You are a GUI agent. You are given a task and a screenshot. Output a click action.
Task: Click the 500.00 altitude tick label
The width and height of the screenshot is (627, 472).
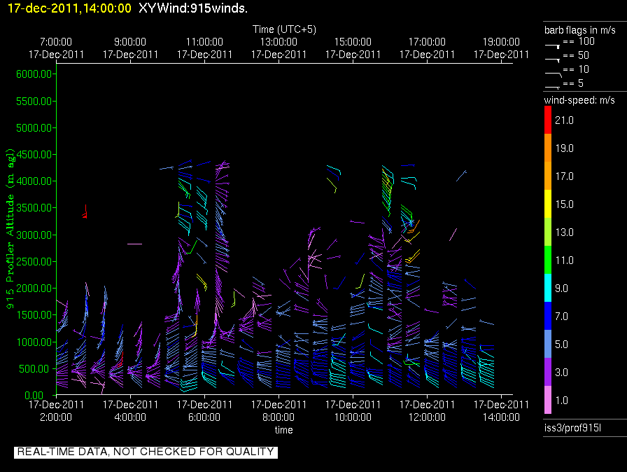pos(36,369)
